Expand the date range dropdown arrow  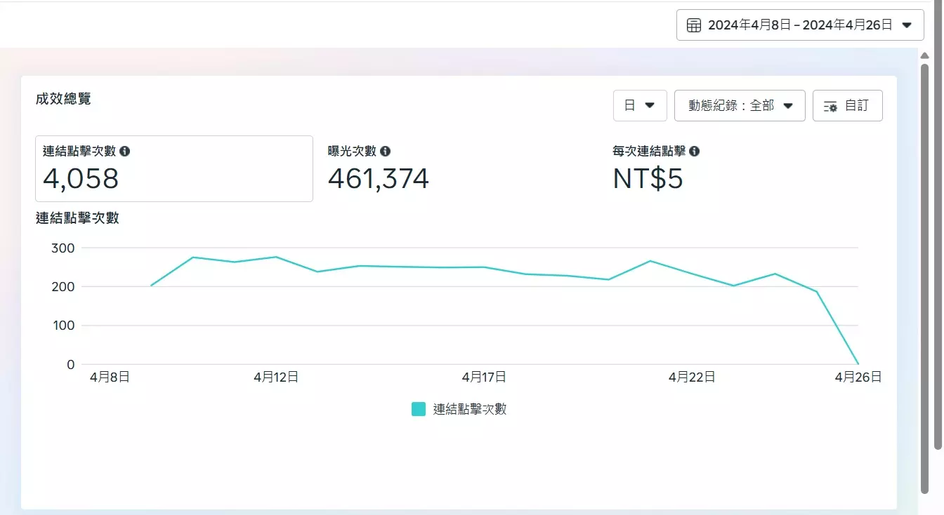tap(907, 25)
